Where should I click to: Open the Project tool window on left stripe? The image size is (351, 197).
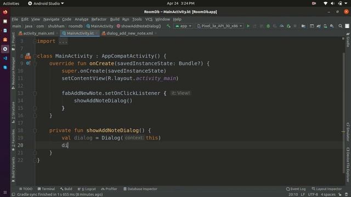click(x=13, y=41)
